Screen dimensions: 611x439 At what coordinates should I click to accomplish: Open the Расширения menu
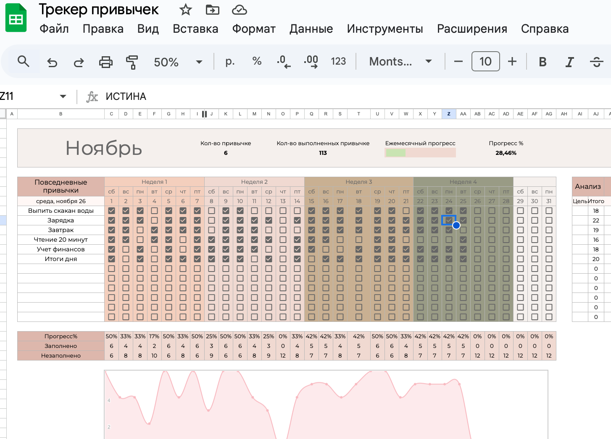(472, 29)
